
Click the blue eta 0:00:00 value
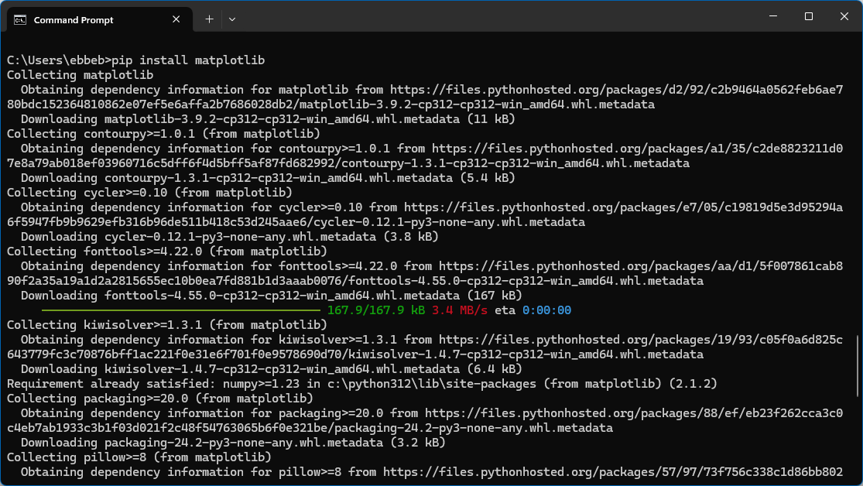click(x=546, y=310)
